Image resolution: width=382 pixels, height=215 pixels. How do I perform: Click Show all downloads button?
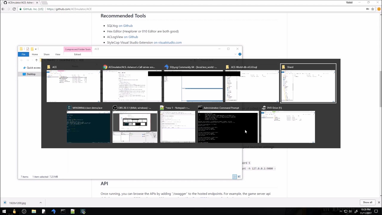pos(367,202)
